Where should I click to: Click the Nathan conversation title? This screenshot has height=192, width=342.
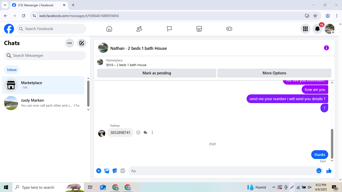pos(139,48)
